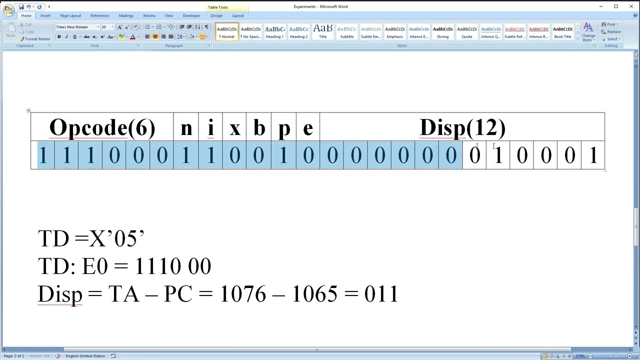This screenshot has width=640, height=360.
Task: Toggle Italic formatting
Action: (66, 37)
